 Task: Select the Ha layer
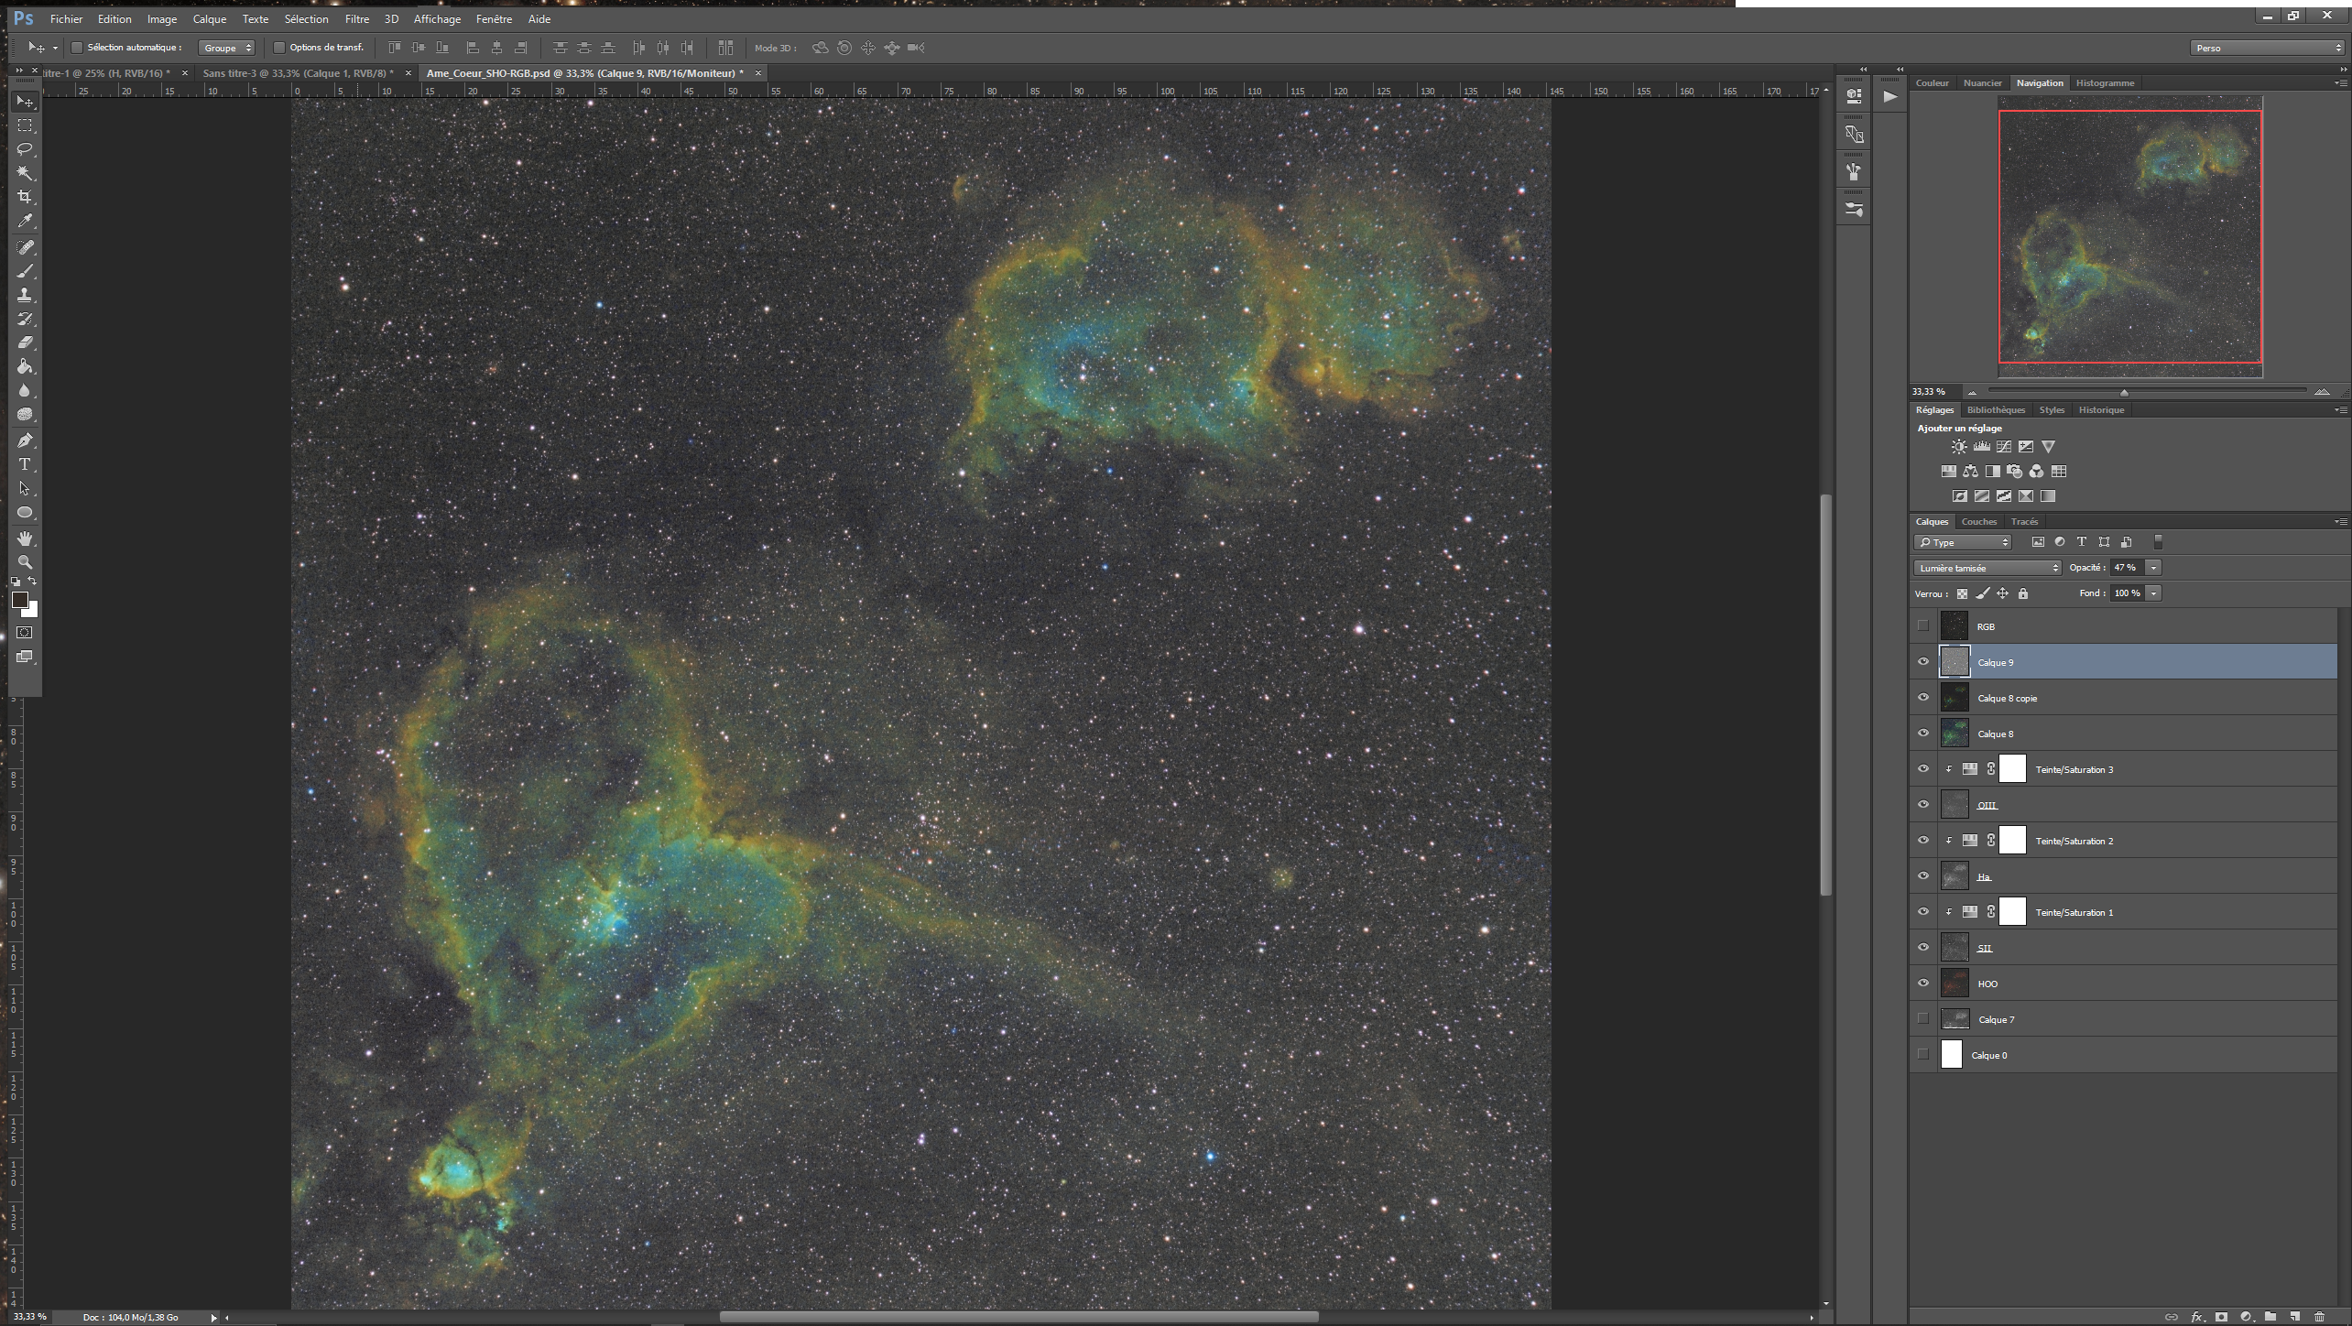point(2125,876)
